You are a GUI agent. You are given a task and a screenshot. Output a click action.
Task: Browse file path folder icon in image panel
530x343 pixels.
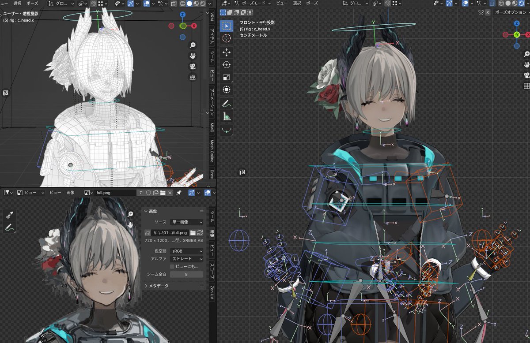click(193, 232)
